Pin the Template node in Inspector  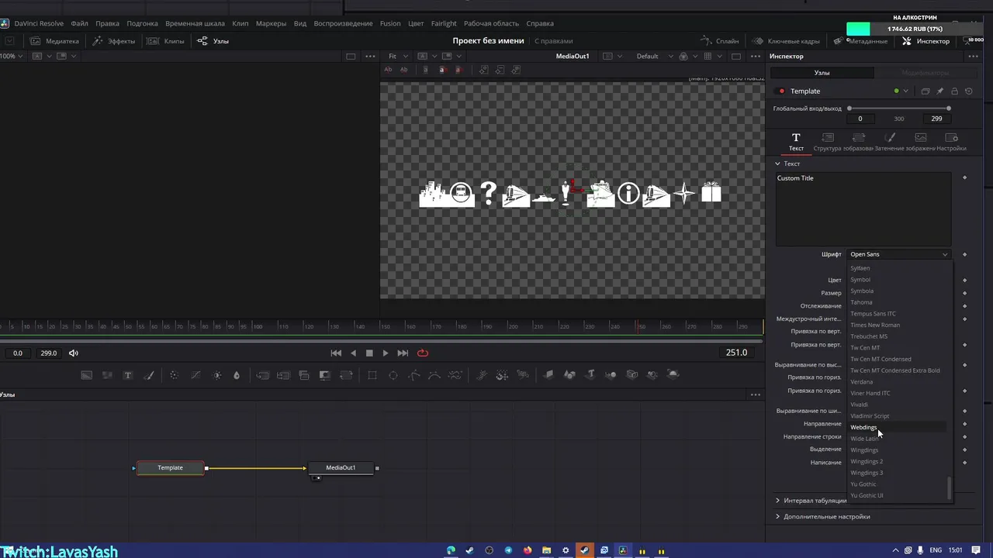tap(940, 91)
